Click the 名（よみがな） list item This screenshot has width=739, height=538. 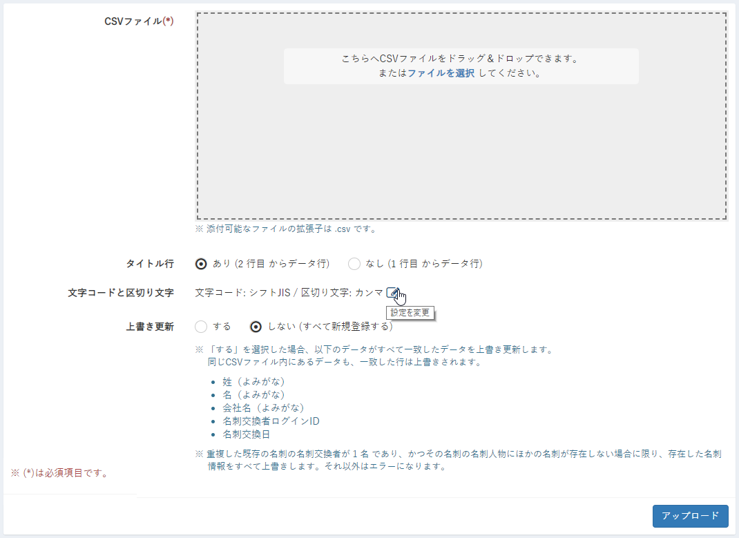[254, 395]
